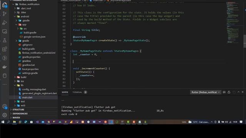Open the Run and Debug view
The width and height of the screenshot is (246, 138).
coord(5,23)
